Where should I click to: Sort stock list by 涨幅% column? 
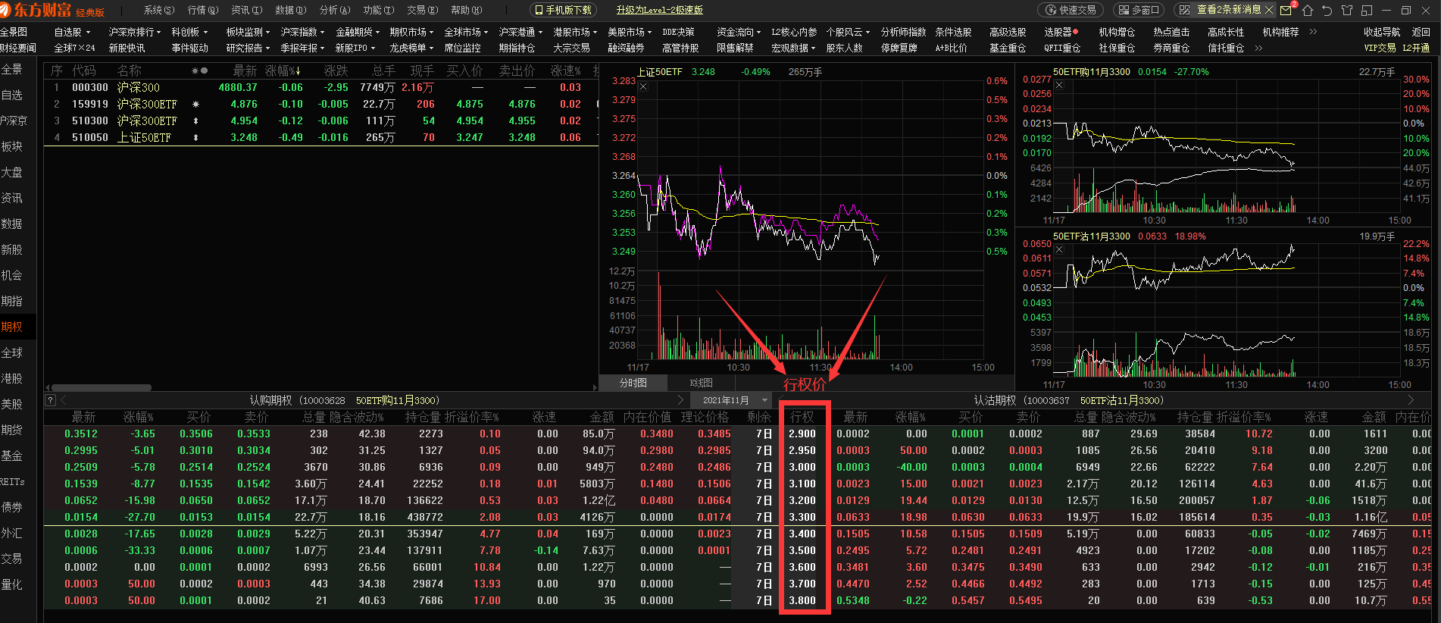283,70
